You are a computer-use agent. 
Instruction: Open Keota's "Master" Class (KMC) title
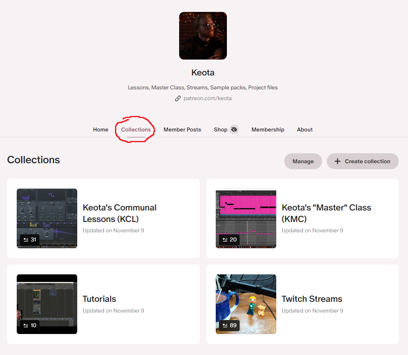pos(326,213)
